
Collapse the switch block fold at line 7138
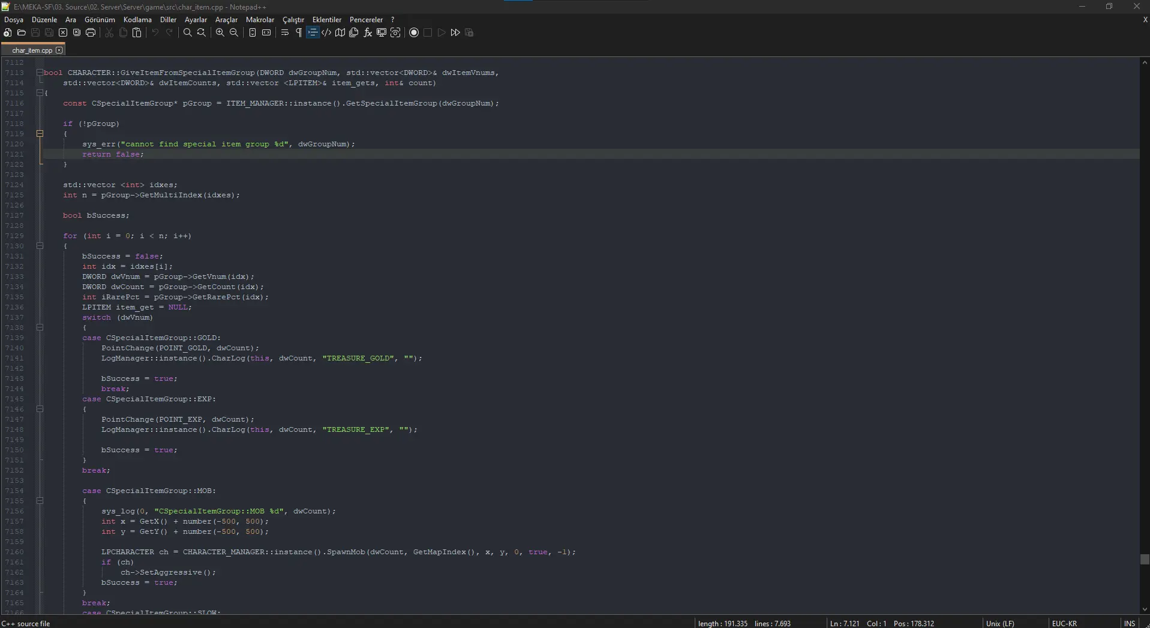coord(40,327)
